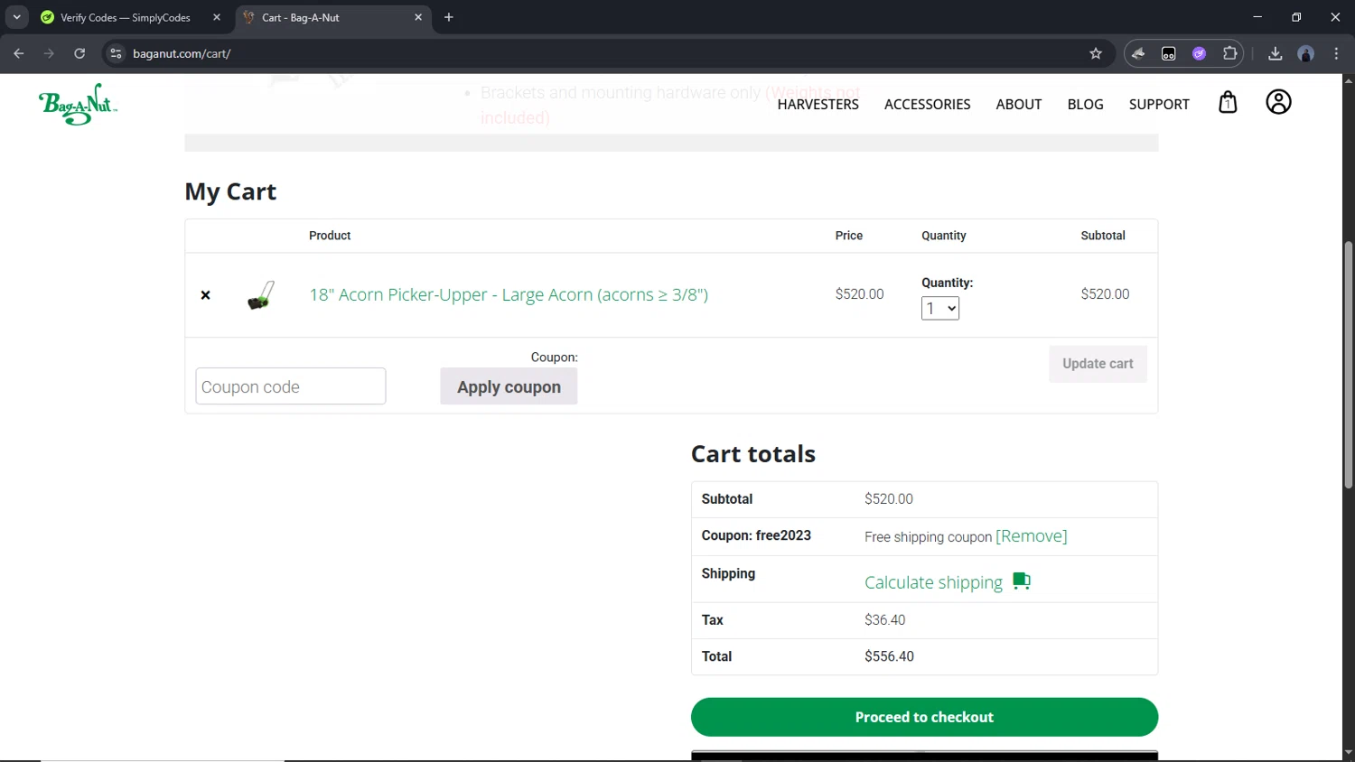This screenshot has width=1355, height=762.
Task: Click the page vertical scrollbar thumb
Action: 1348,365
